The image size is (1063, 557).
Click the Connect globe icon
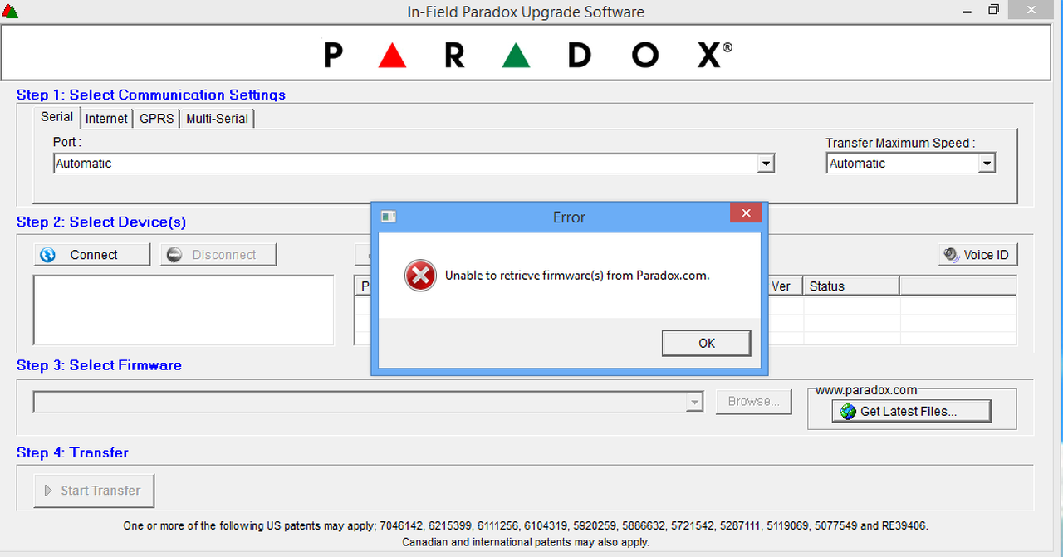coord(48,255)
